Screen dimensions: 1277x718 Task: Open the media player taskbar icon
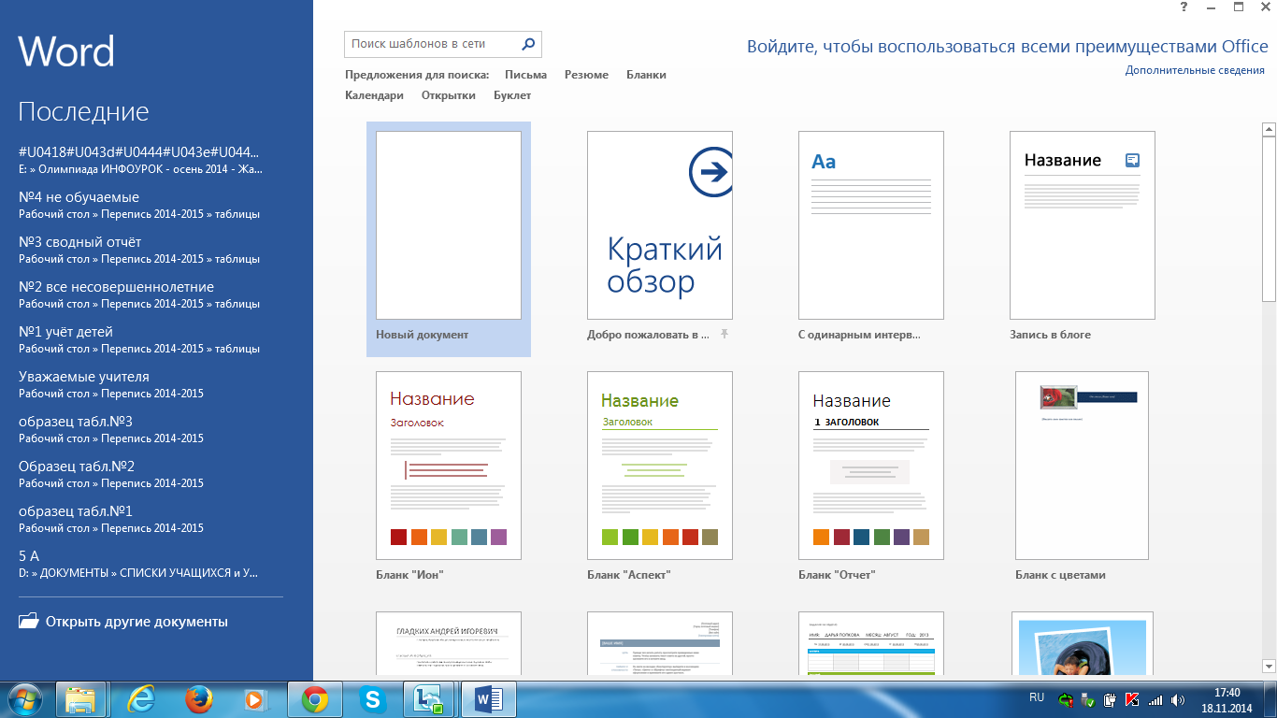pyautogui.click(x=254, y=699)
